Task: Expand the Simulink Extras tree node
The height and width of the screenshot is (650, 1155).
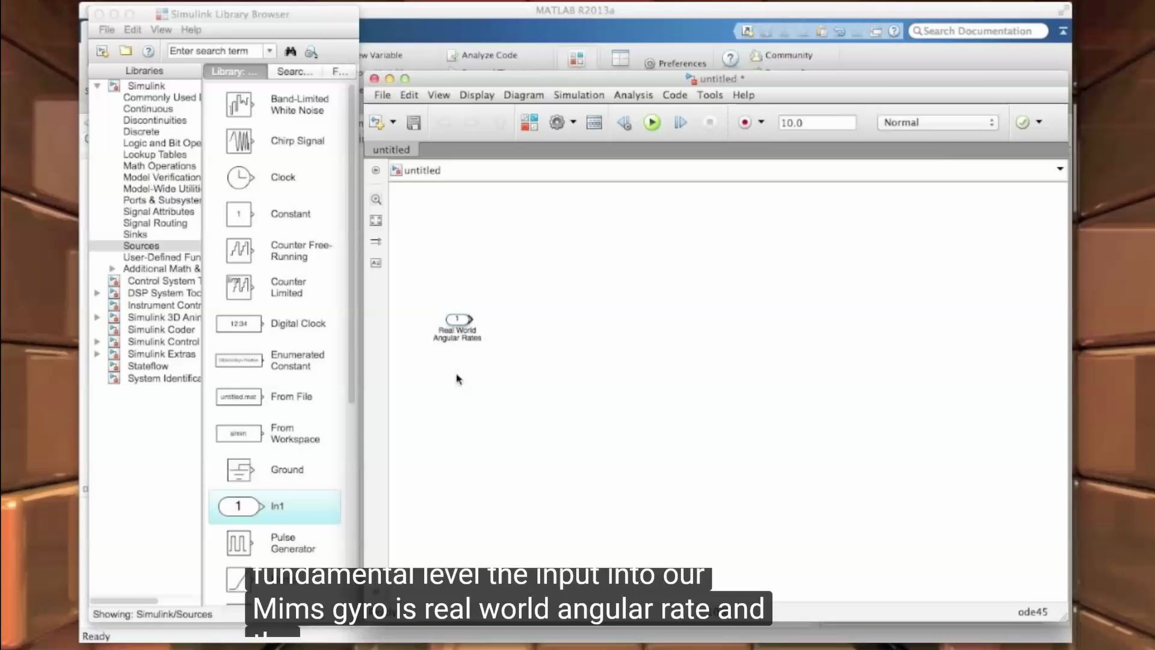Action: tap(97, 354)
